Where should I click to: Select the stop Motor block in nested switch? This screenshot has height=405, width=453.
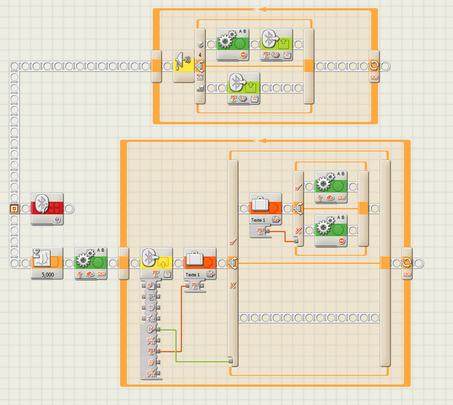click(331, 227)
